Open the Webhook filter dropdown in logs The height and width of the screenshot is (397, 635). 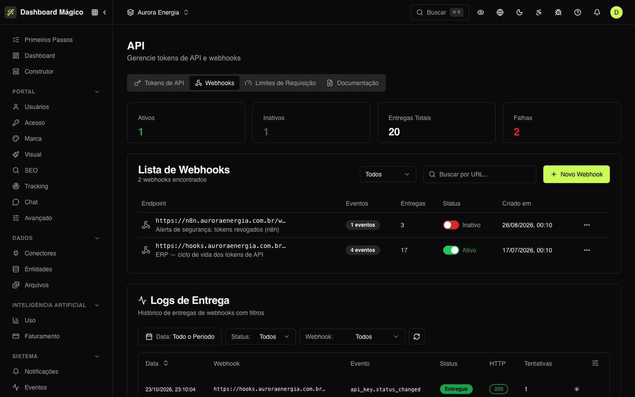coord(352,336)
